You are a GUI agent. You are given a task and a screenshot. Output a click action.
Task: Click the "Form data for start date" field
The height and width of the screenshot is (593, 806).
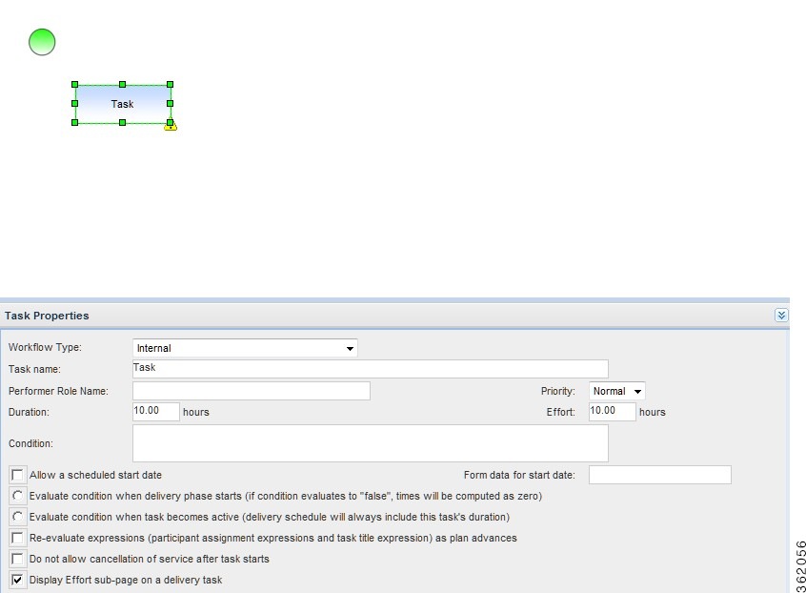tap(660, 474)
